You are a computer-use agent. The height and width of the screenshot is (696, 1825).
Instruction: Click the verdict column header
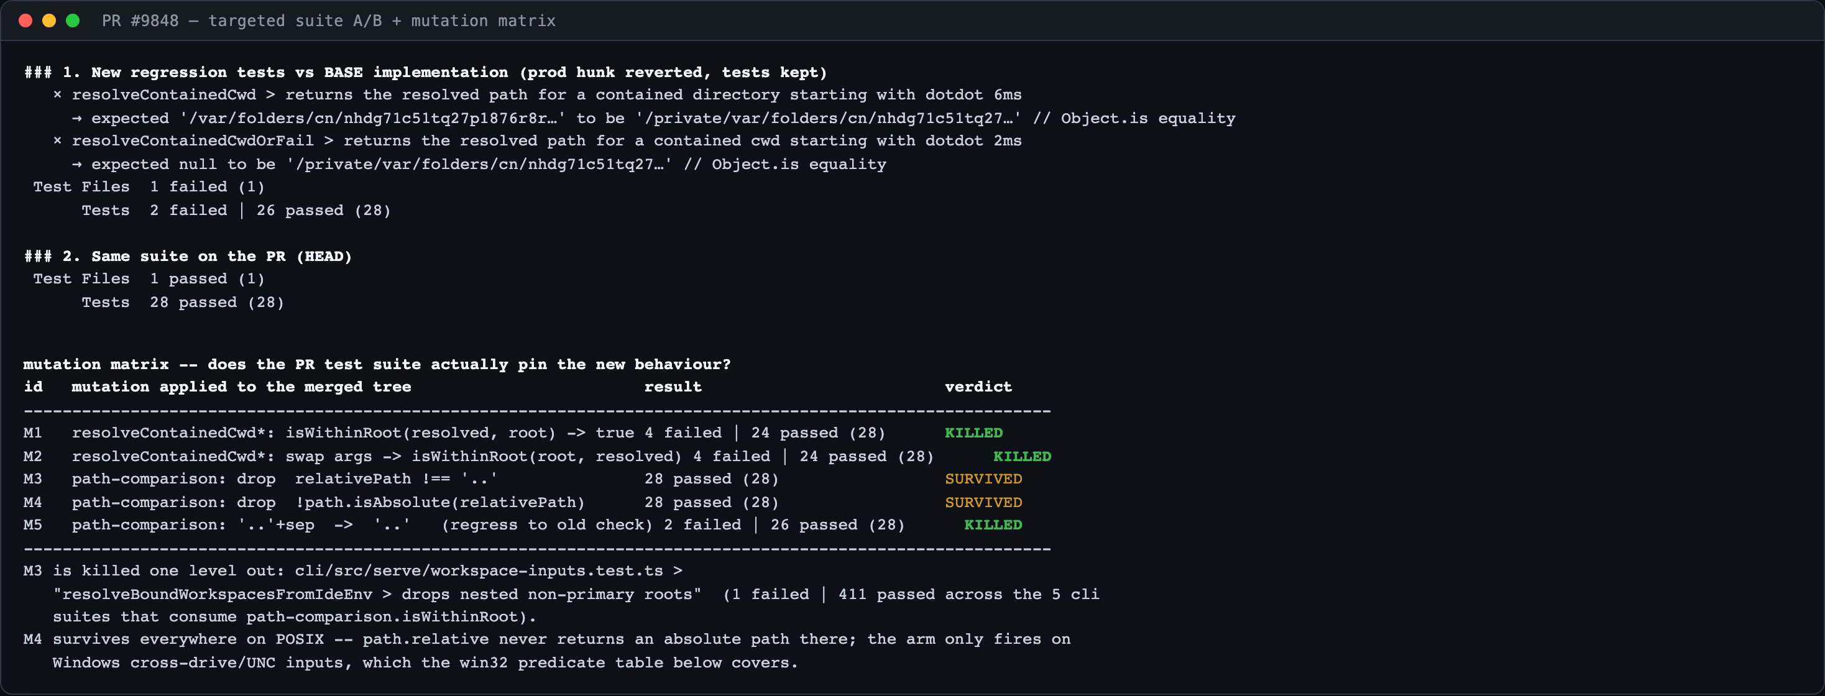click(x=978, y=387)
